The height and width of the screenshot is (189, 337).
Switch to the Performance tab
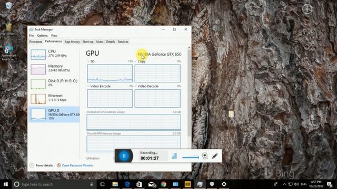[53, 41]
